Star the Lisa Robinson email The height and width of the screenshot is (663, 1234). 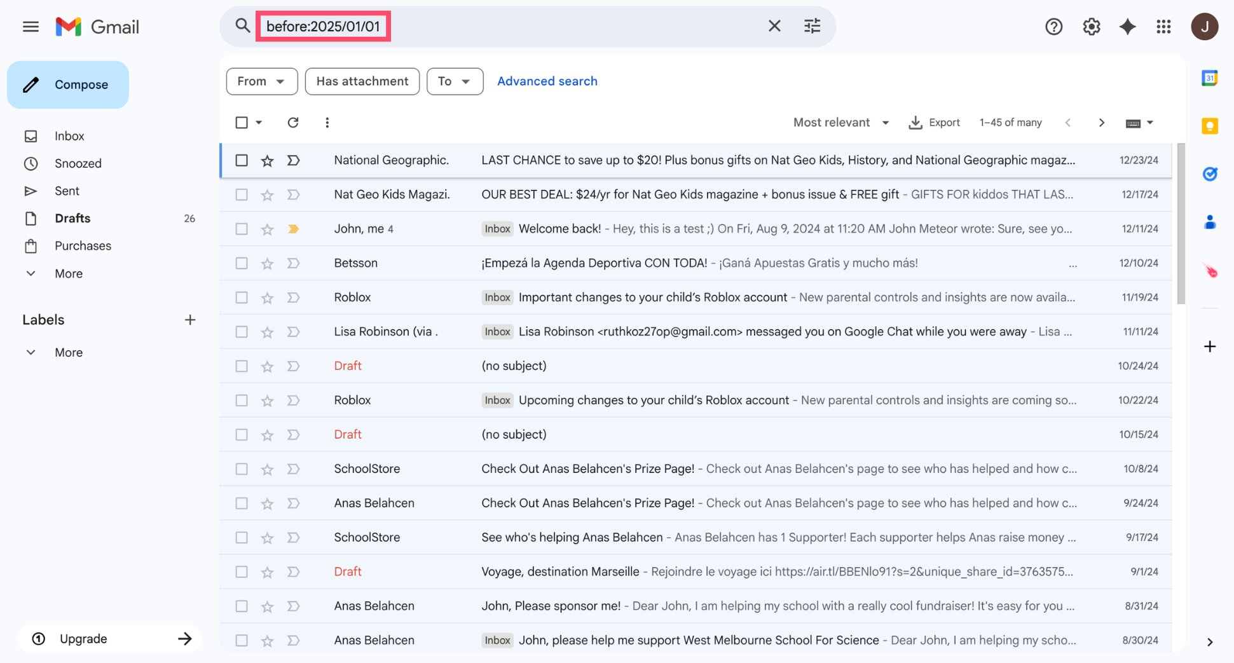point(267,332)
